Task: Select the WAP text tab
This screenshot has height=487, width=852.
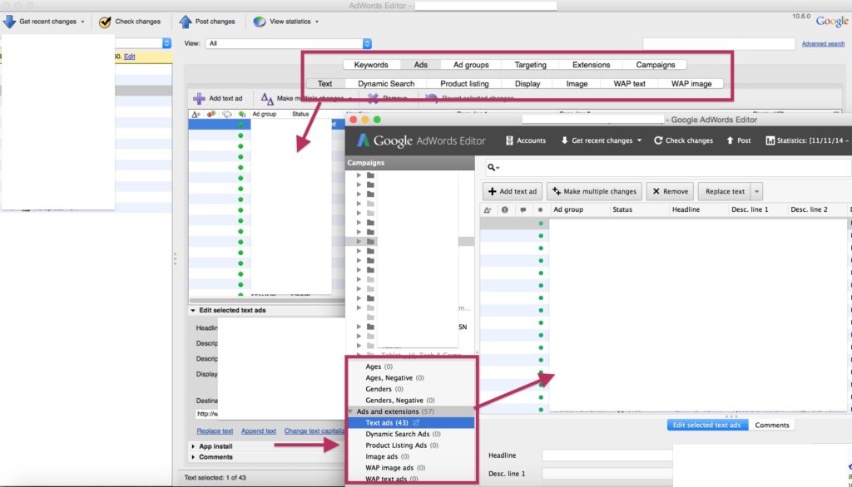Action: tap(629, 84)
